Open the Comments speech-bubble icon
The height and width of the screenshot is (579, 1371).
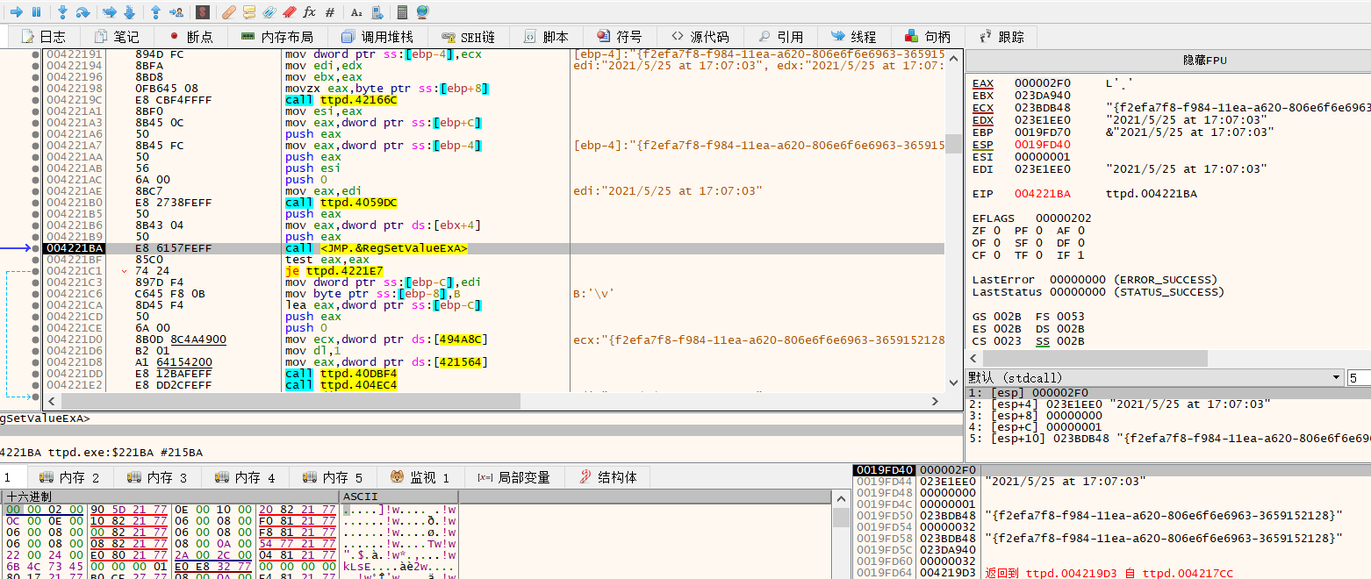(x=249, y=12)
